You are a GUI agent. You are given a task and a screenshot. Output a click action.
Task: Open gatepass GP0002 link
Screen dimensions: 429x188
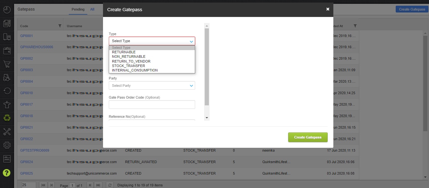tap(27, 59)
